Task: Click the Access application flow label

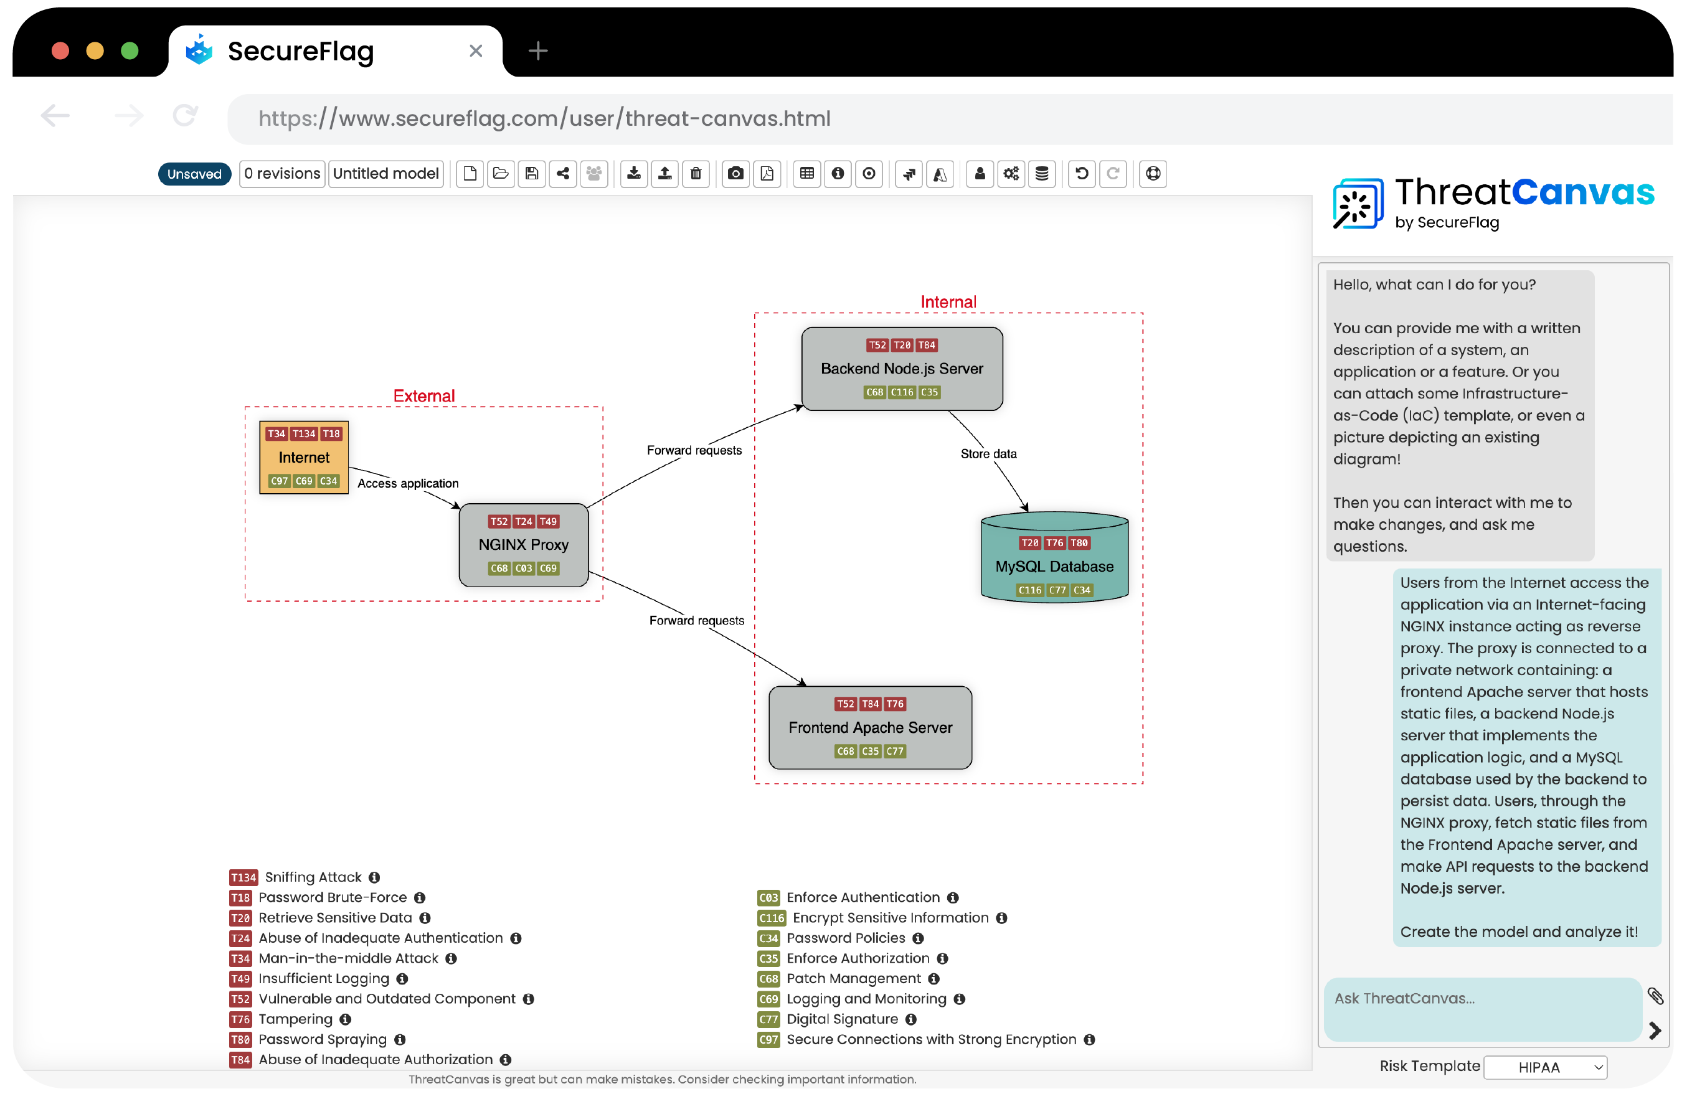Action: (x=407, y=484)
